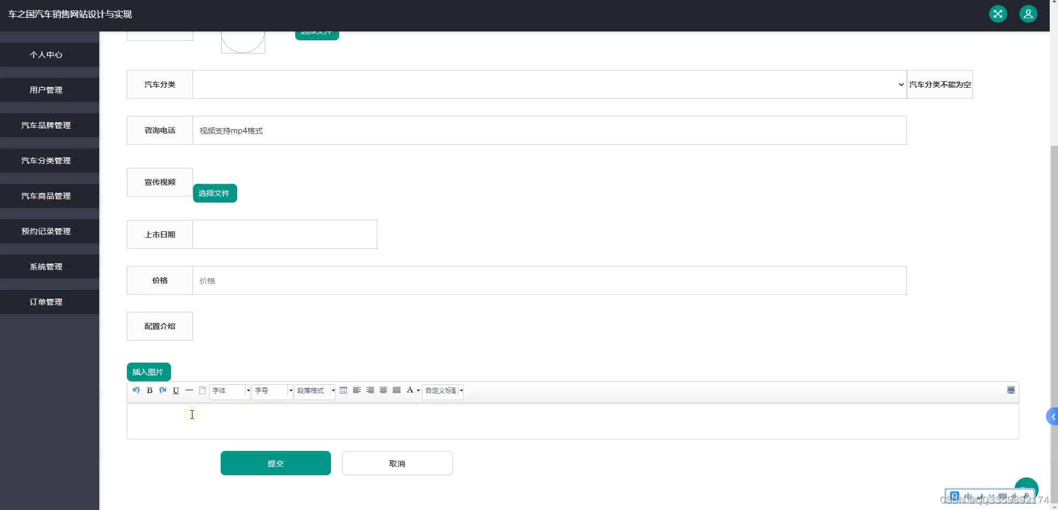
Task: Align text left in the editor
Action: click(357, 390)
